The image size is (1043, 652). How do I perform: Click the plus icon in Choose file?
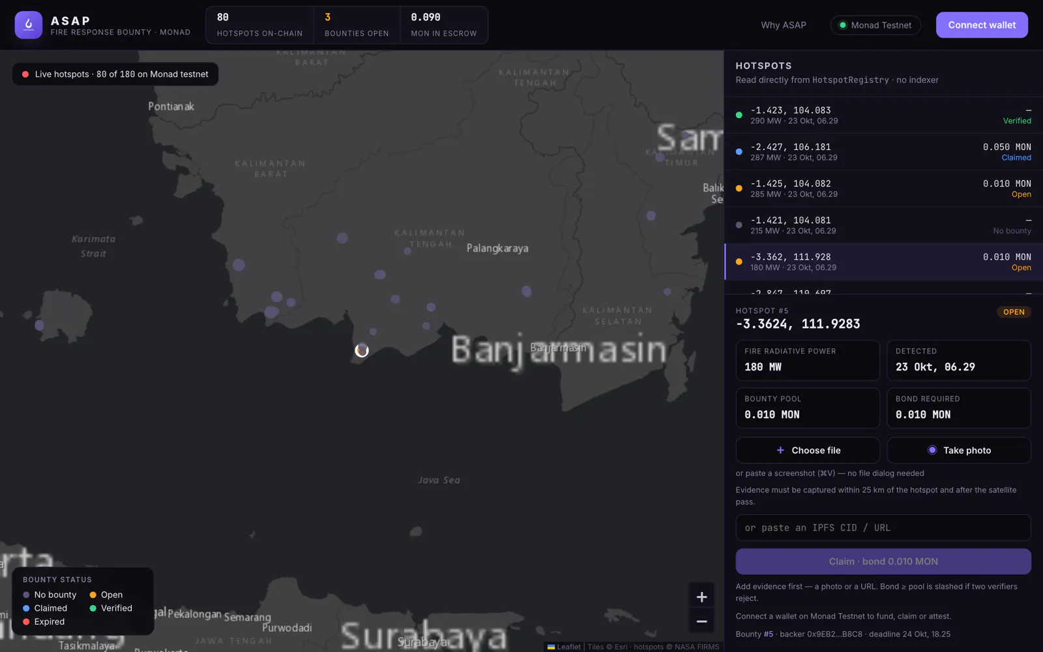(x=780, y=451)
